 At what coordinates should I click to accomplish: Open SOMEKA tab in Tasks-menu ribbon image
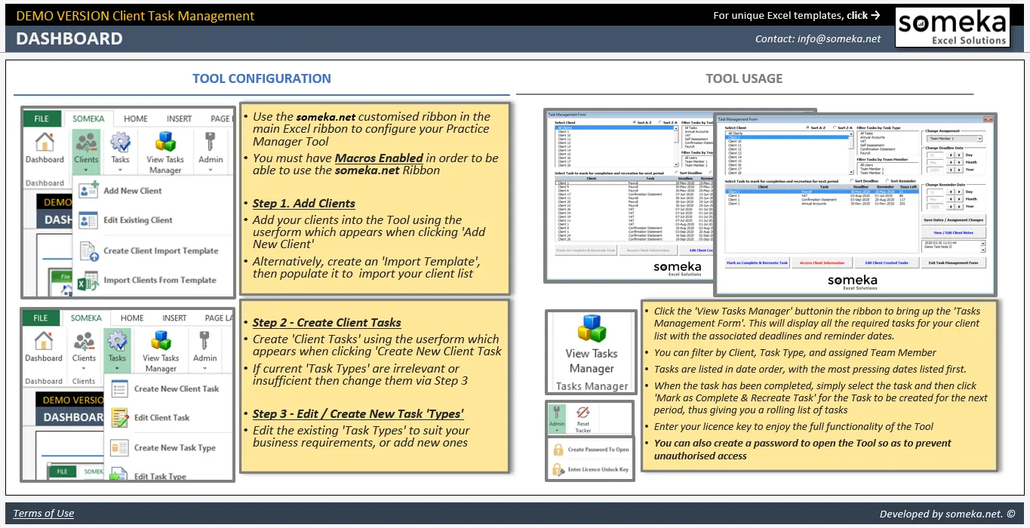tap(87, 318)
